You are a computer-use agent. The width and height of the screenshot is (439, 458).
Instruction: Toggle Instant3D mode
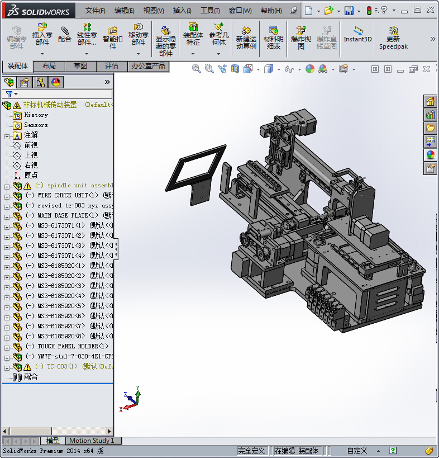pos(357,35)
